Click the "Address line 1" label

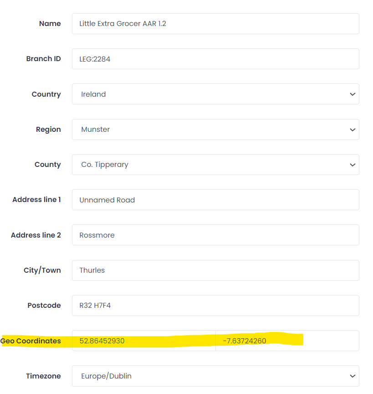(x=36, y=200)
